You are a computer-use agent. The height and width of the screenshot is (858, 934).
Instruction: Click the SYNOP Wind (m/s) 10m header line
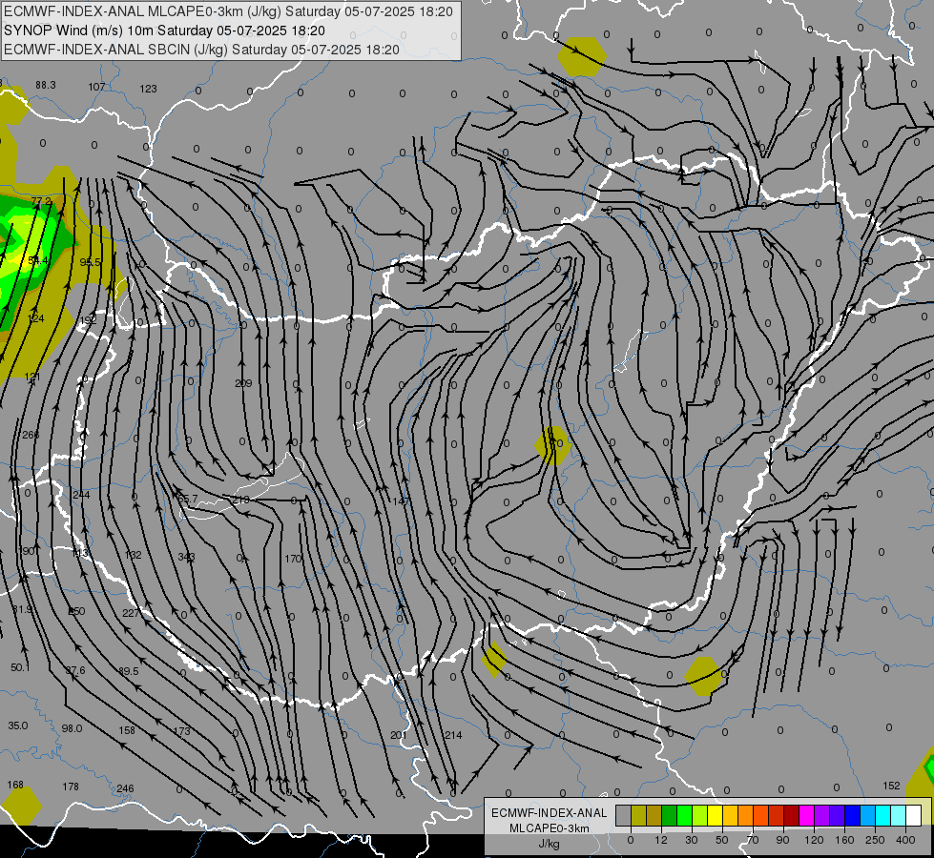pyautogui.click(x=164, y=31)
